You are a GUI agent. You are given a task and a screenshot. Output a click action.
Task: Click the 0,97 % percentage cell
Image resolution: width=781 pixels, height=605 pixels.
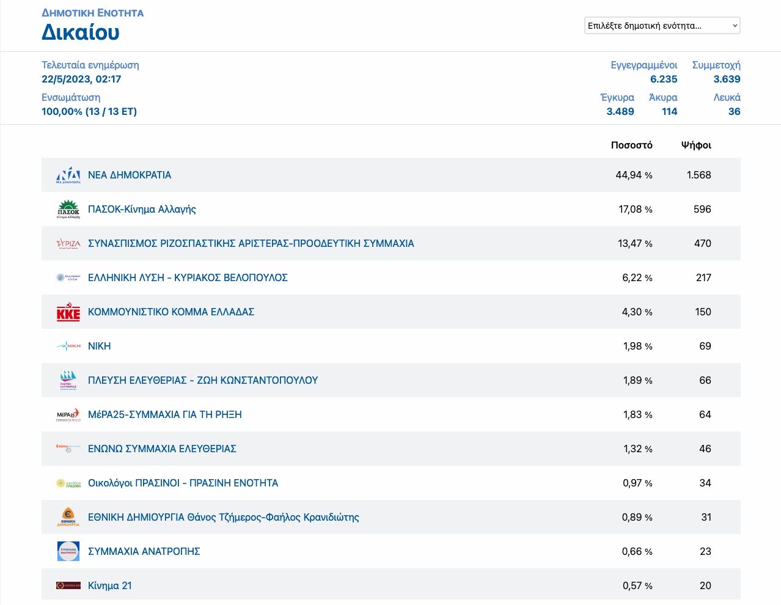(x=637, y=483)
